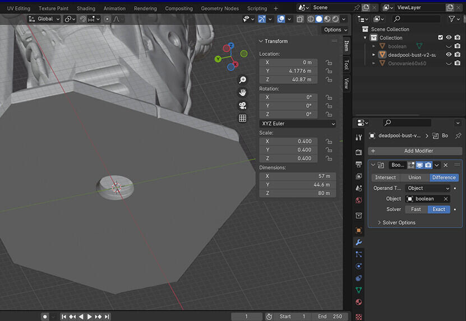Toggle Boolean modifier viewport display
The image size is (466, 321).
click(419, 165)
